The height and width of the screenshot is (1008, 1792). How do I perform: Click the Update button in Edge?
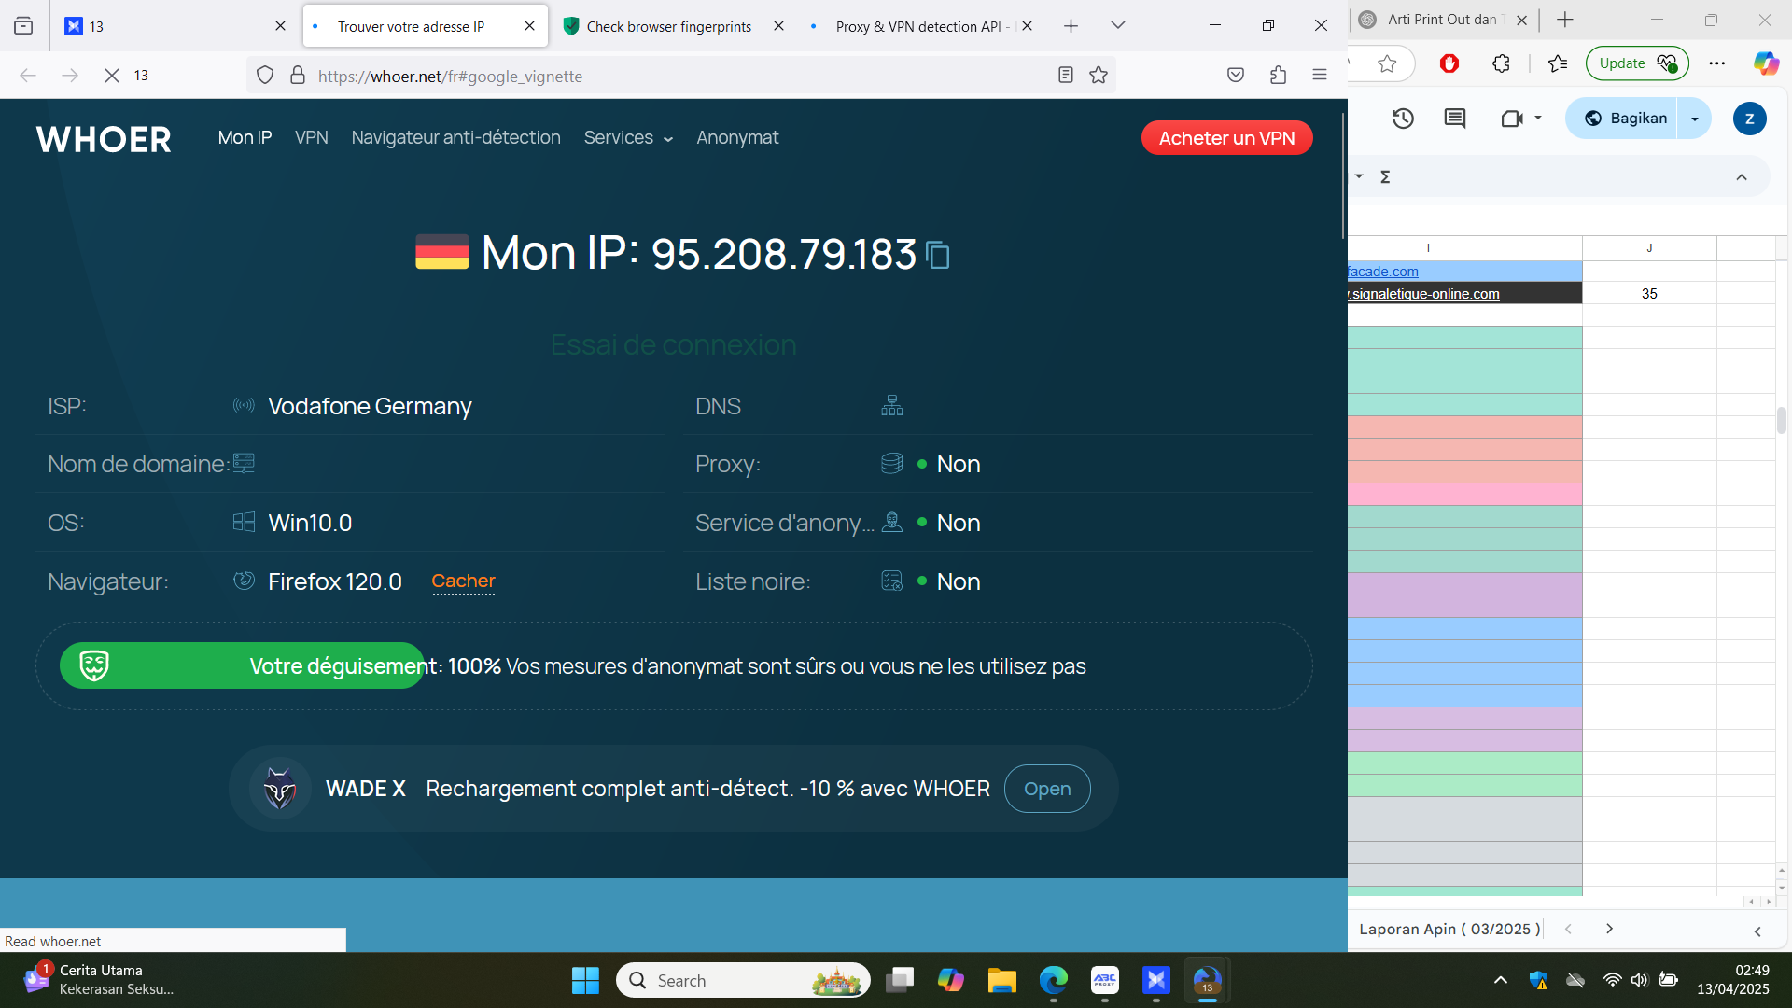click(1637, 63)
